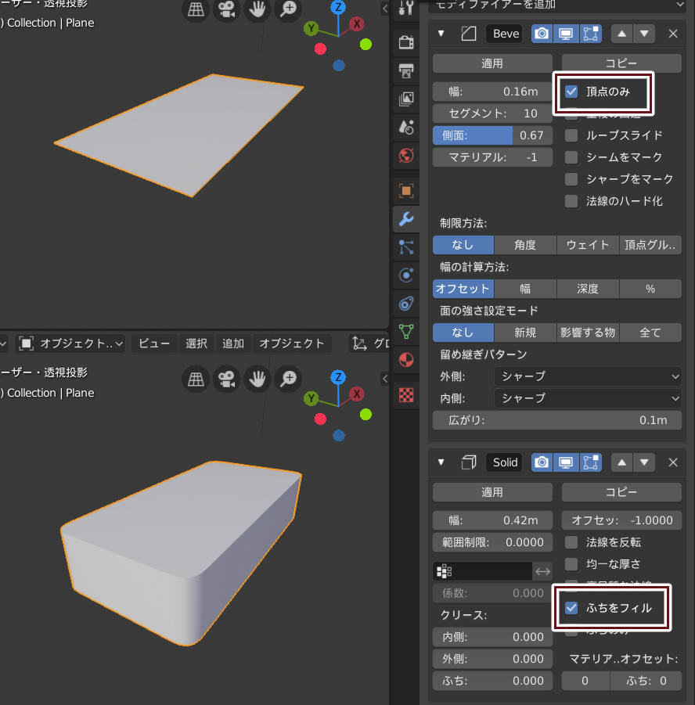Toggle perspective/orthographic grid icon in upper viewport
The height and width of the screenshot is (705, 695).
[x=196, y=9]
